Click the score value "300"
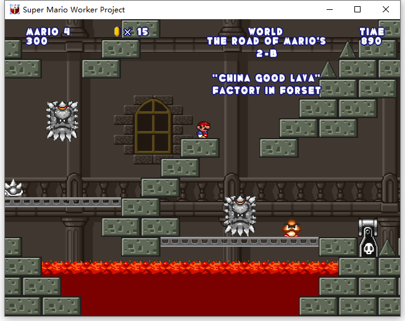The image size is (405, 321). click(36, 41)
